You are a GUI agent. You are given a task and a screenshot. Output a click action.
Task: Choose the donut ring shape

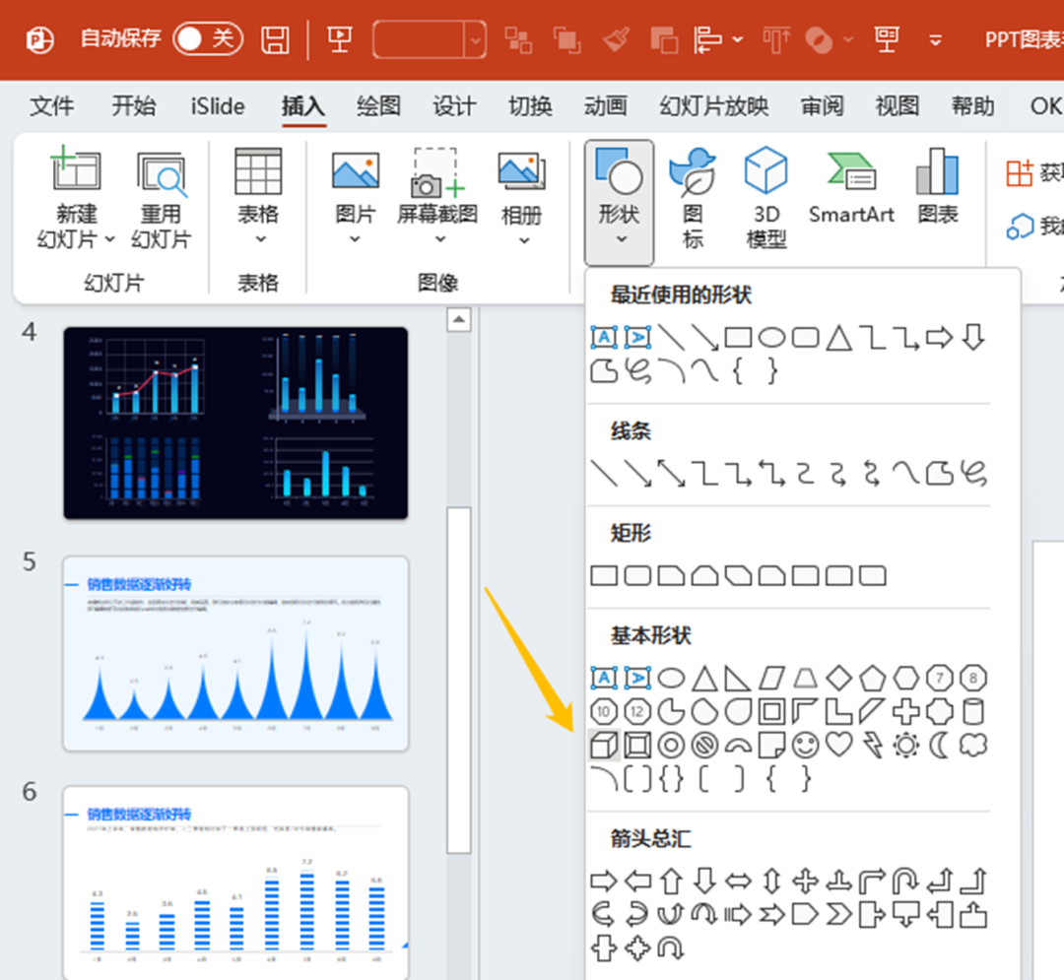coord(671,746)
